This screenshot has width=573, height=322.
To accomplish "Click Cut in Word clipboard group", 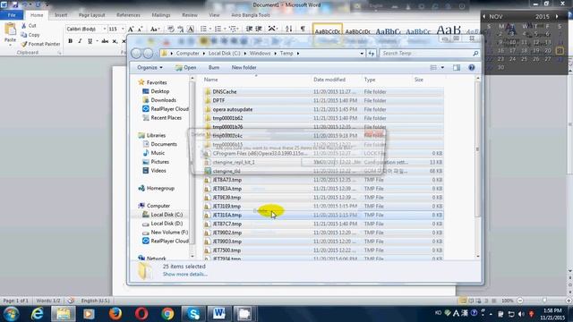I will pyautogui.click(x=29, y=26).
